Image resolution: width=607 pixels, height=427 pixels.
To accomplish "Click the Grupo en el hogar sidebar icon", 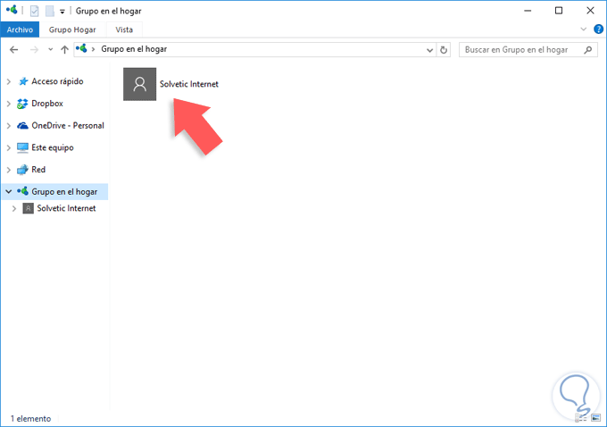I will point(22,191).
